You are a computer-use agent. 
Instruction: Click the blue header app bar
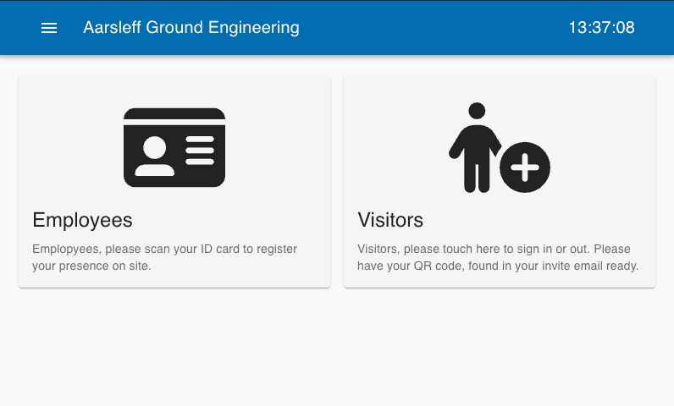pyautogui.click(x=337, y=27)
